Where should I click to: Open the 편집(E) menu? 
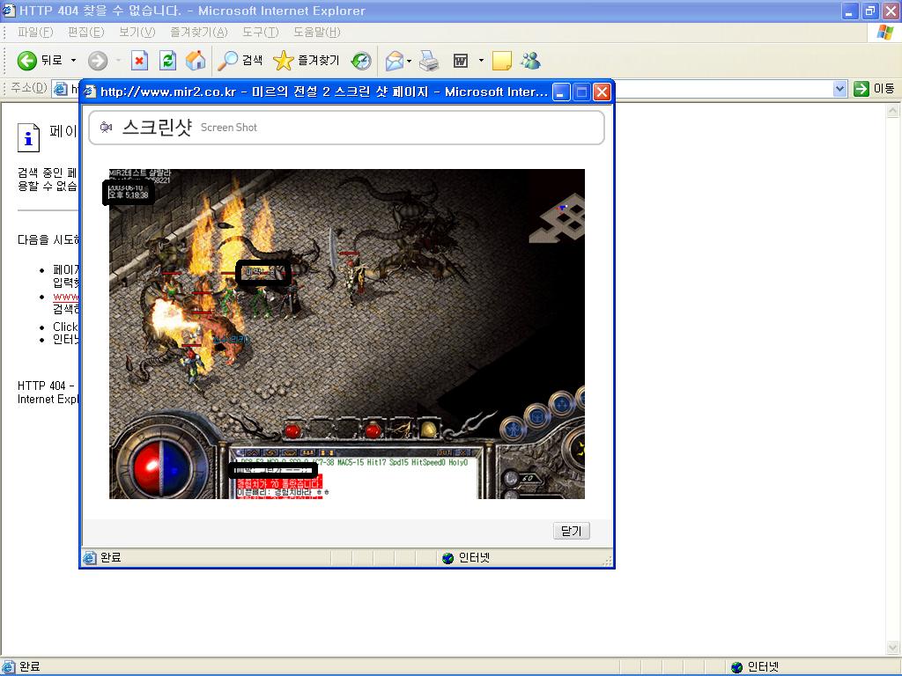point(85,33)
